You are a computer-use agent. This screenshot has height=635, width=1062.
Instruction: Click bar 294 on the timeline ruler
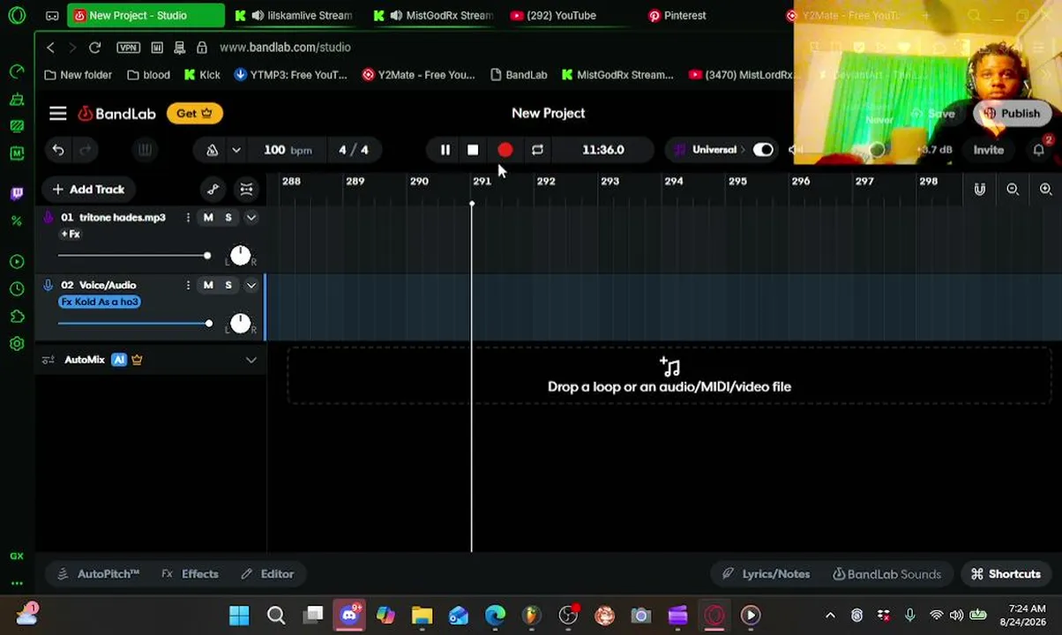click(x=673, y=181)
